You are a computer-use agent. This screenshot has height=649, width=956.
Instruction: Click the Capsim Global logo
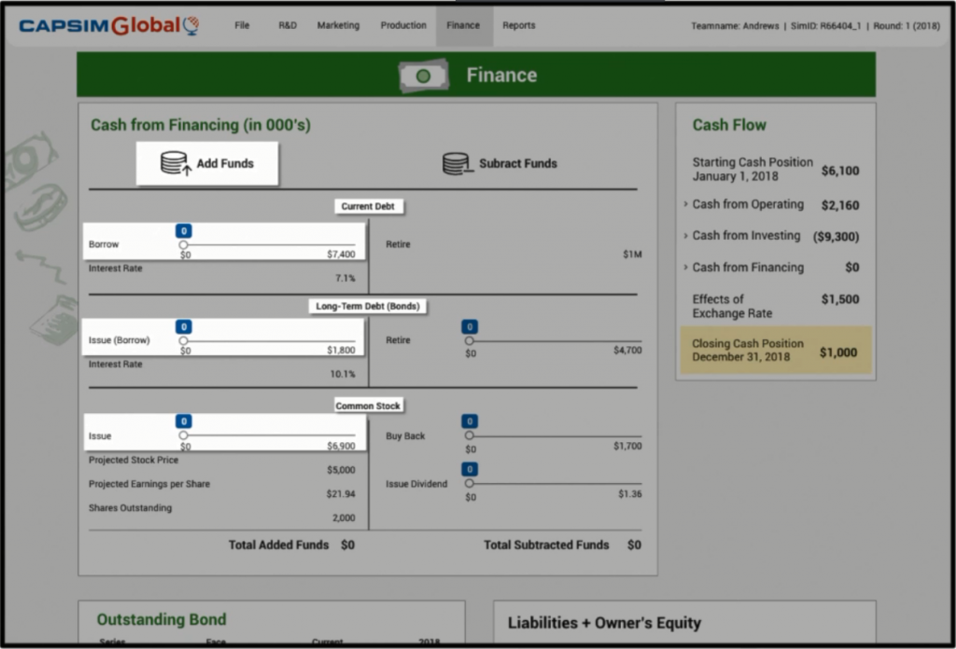[109, 26]
